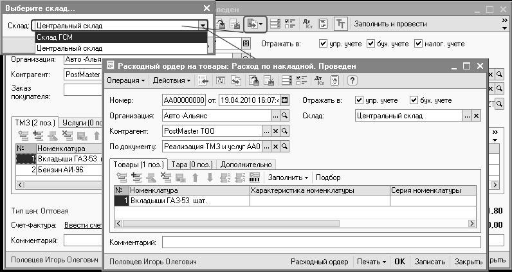Screen dimensions: 512x272
Task: Click the Дт/Кт postings icon in front toolbar
Action: coord(317,80)
